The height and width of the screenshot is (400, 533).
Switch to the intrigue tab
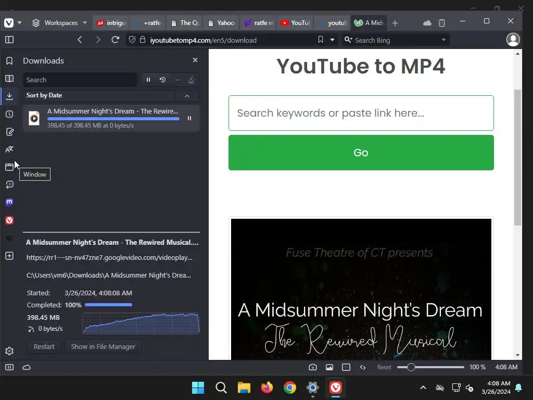point(111,23)
